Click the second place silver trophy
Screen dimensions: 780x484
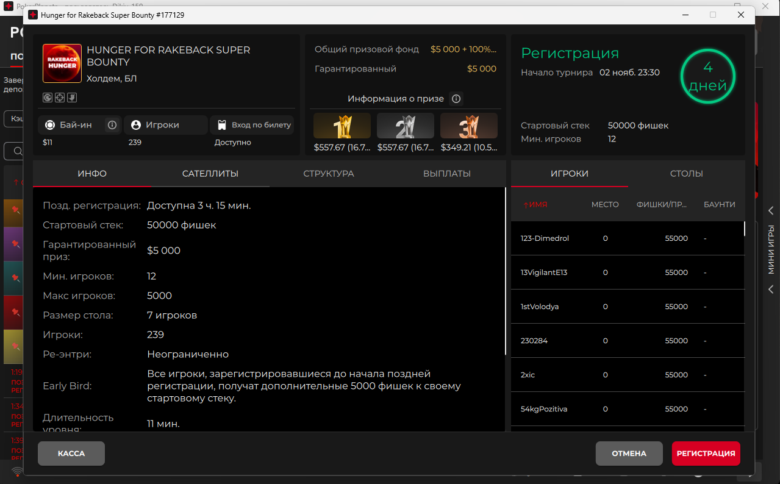[406, 126]
